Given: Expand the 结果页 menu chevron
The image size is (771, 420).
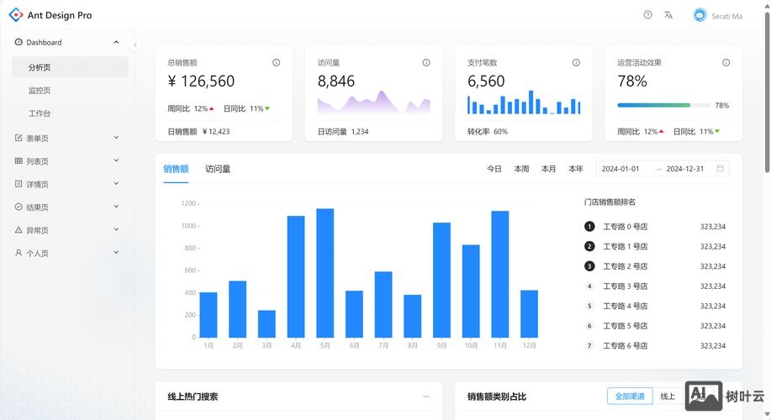Looking at the screenshot, I should point(116,207).
